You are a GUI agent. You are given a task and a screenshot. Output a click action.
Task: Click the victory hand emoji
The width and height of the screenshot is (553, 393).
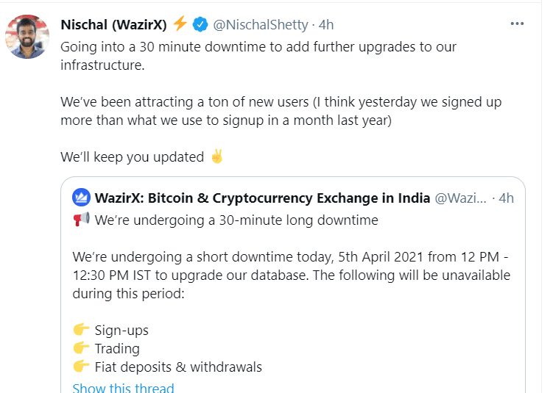click(x=216, y=156)
